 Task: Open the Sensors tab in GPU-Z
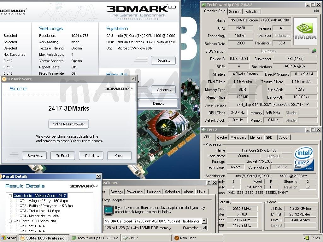235,12
